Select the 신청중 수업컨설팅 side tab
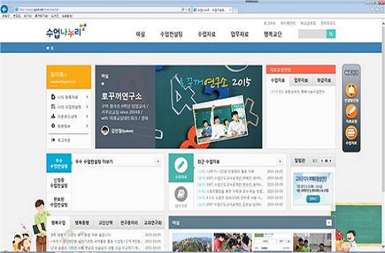This screenshot has width=385, height=253. [59, 183]
